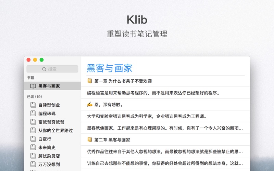The width and height of the screenshot is (274, 171).
Task: Click the writing-hand icon beside 恩，深有感触
Action: tap(90, 104)
